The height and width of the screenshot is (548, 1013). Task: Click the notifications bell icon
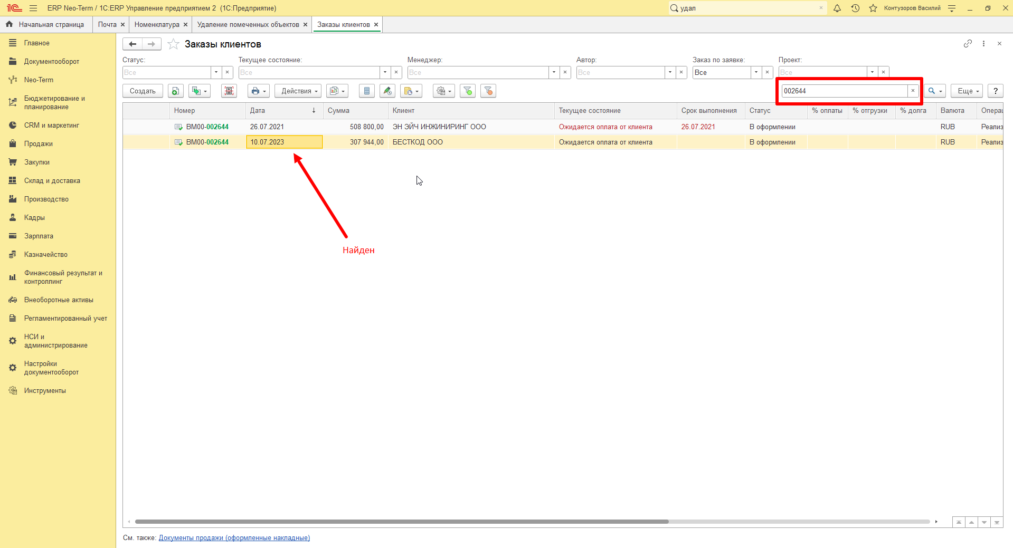837,8
